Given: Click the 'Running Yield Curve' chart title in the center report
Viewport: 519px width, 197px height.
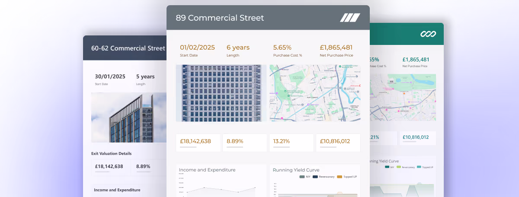Looking at the screenshot, I should (x=296, y=170).
